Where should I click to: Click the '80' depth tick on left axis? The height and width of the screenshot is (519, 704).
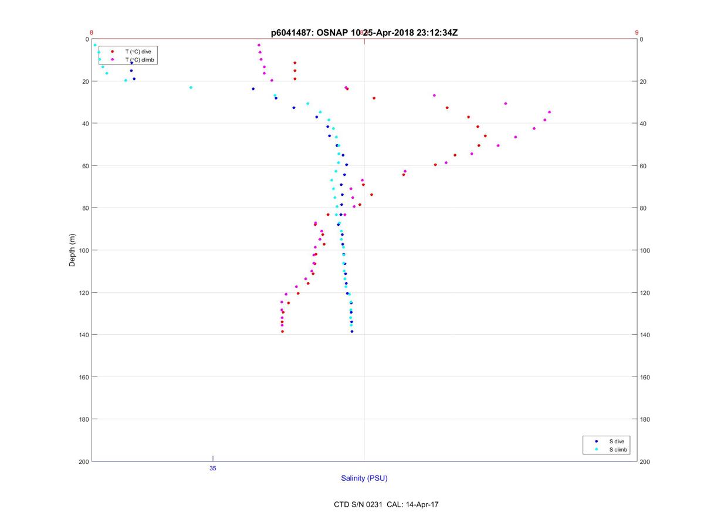[85, 208]
